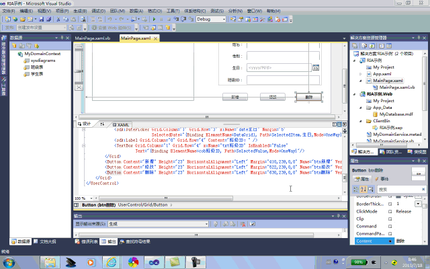Toggle the ClickMode property marker square
Viewport: 430px width, 269px height.
(390, 210)
